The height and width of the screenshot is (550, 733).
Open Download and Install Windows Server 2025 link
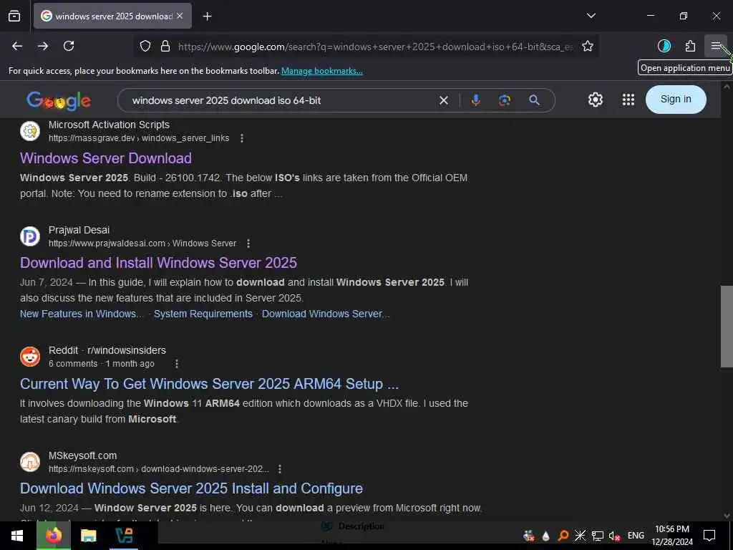(158, 263)
